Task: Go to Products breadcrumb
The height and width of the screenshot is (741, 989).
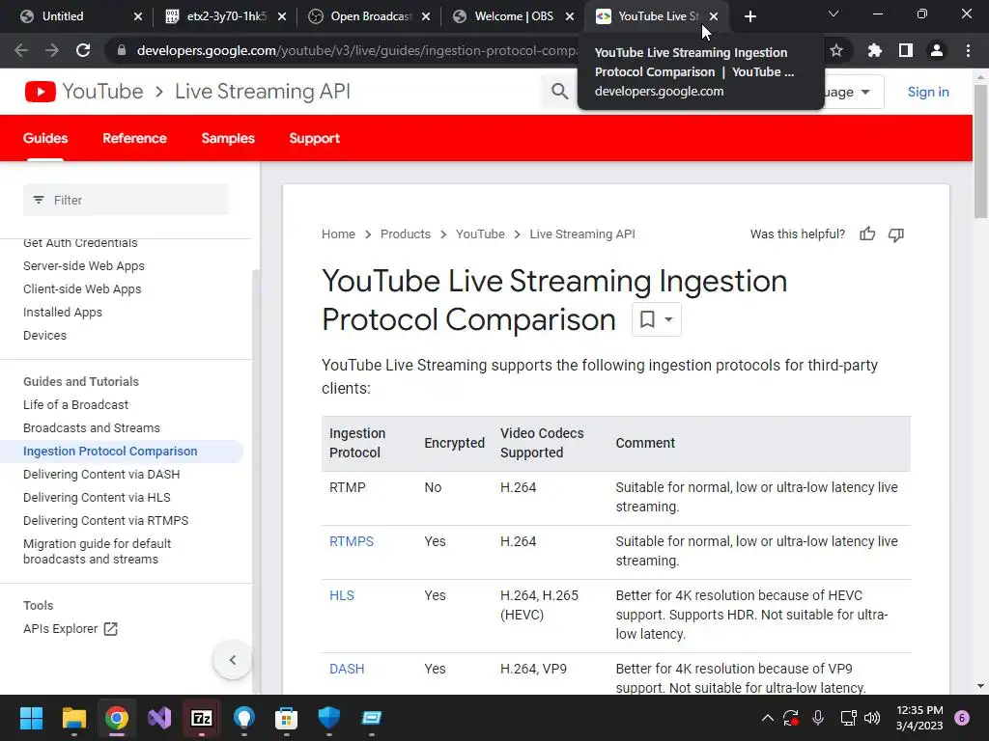Action: 406,234
